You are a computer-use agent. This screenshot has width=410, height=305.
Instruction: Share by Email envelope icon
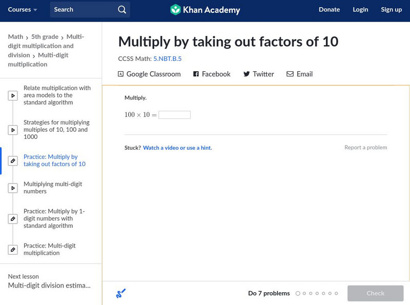pos(290,74)
